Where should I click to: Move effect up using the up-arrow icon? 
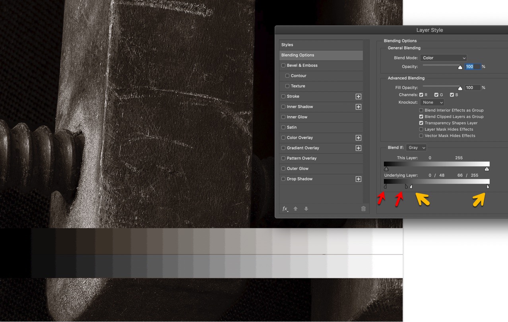pos(296,208)
